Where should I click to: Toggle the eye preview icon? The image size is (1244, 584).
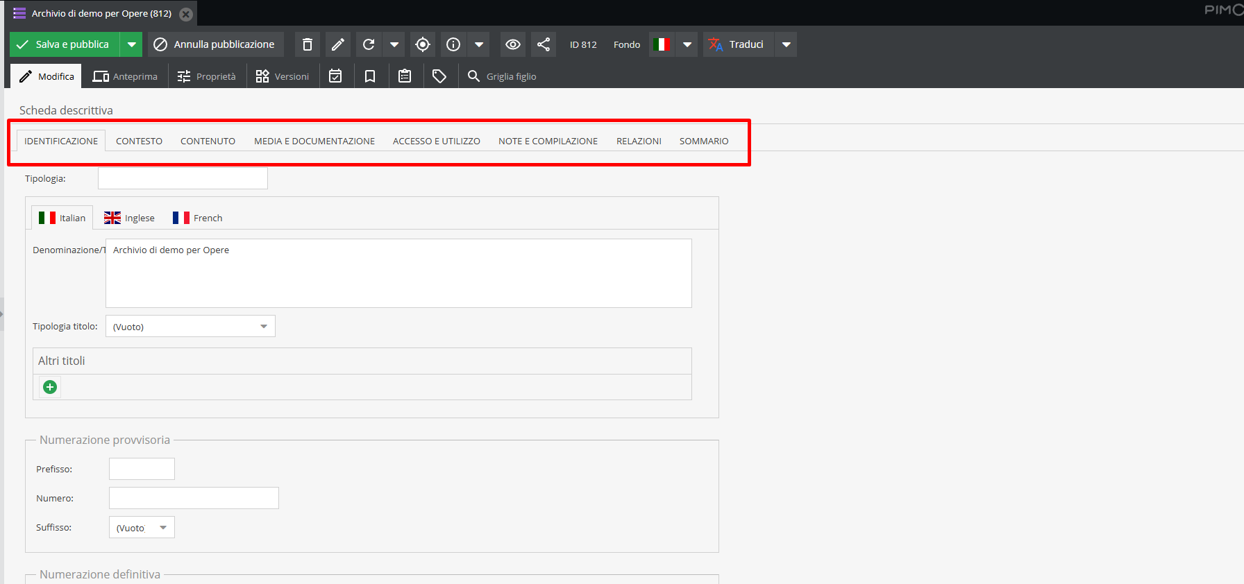pyautogui.click(x=513, y=44)
